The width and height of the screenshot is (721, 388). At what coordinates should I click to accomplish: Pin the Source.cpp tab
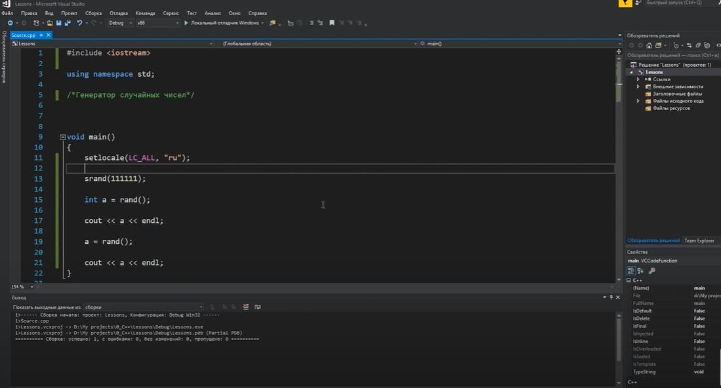pos(41,35)
